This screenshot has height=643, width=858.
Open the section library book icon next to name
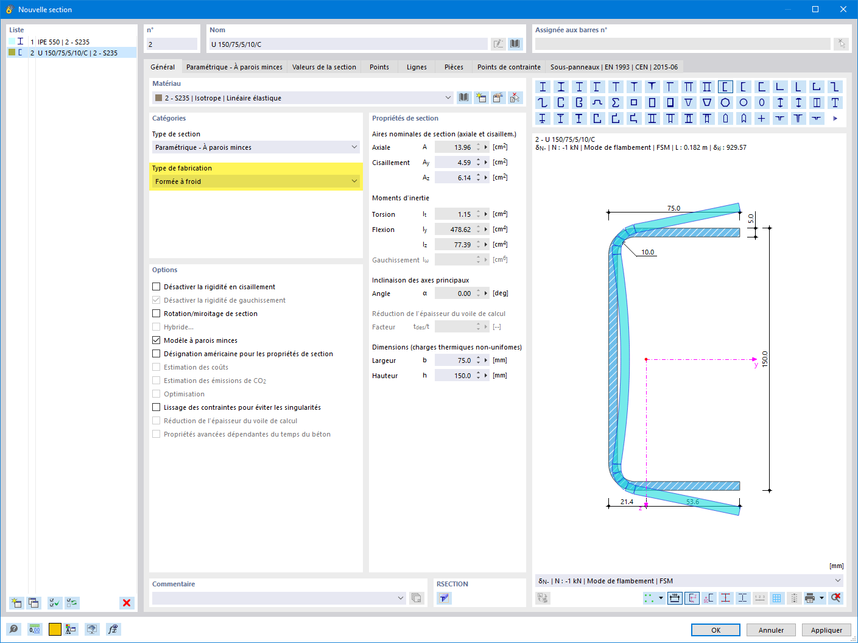515,44
